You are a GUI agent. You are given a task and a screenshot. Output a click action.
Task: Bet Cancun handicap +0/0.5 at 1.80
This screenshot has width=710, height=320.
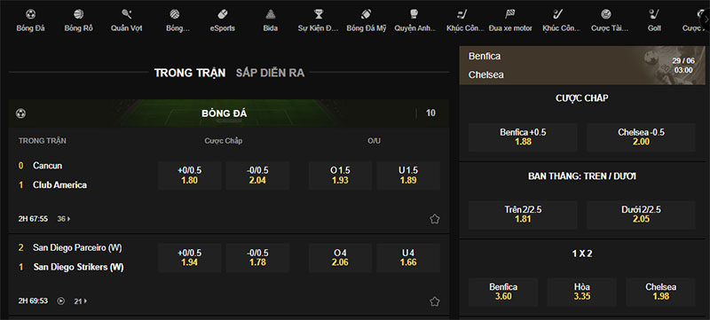pyautogui.click(x=189, y=176)
